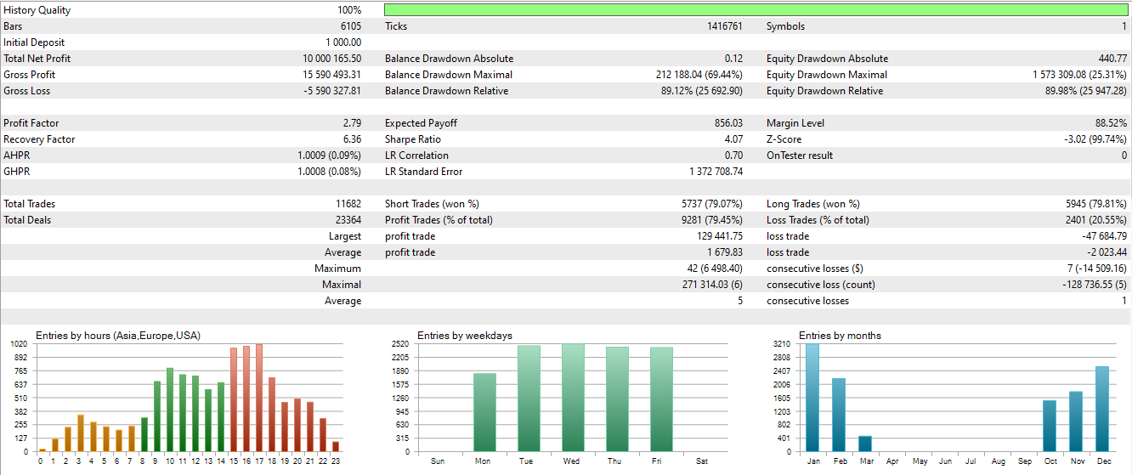This screenshot has width=1132, height=475.
Task: Select the value "89.98% (25 947.28)"
Action: (x=1086, y=91)
